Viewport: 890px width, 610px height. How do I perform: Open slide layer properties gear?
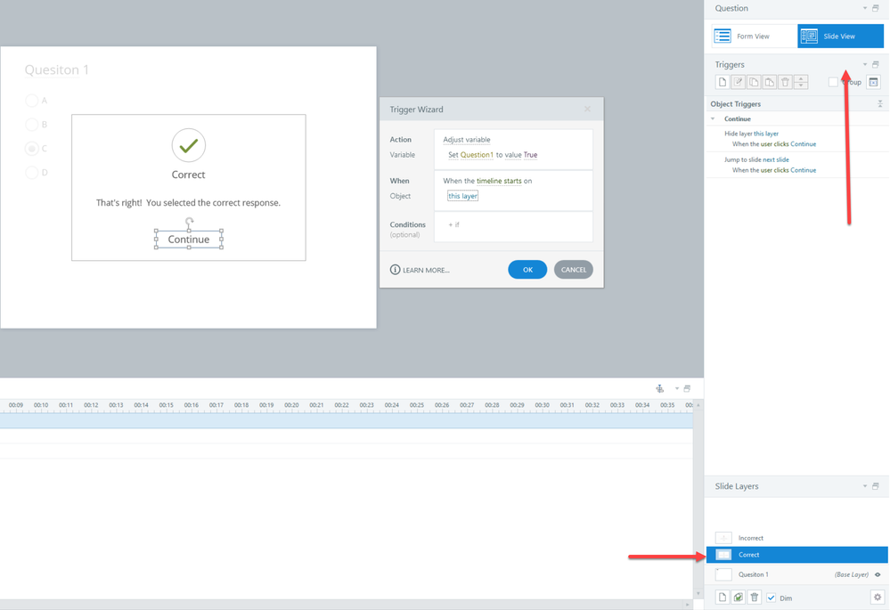click(877, 597)
